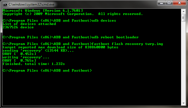Image resolution: width=188 pixels, height=108 pixels.
Task: Click the 'fastboot flash recovery twrp.img' command
Action: coord(127,44)
